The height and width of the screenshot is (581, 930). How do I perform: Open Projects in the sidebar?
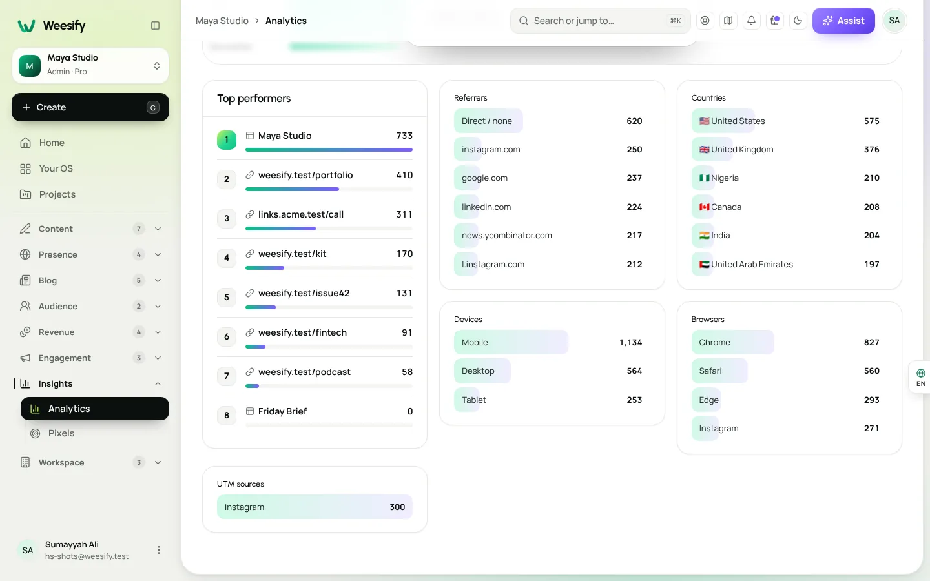[x=90, y=194]
